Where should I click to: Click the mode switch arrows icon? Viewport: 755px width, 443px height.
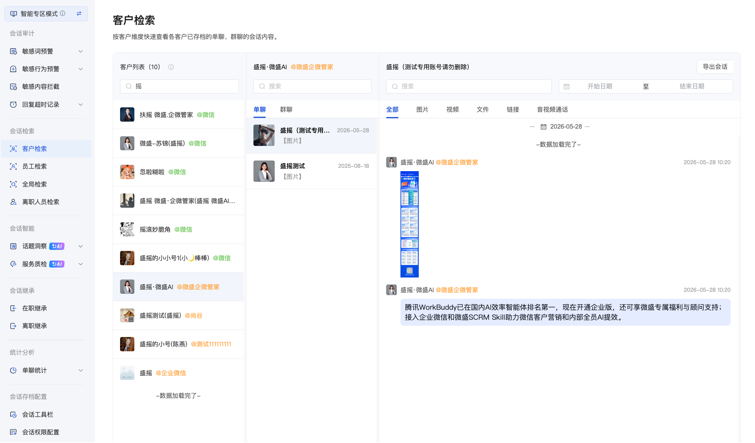(x=79, y=14)
